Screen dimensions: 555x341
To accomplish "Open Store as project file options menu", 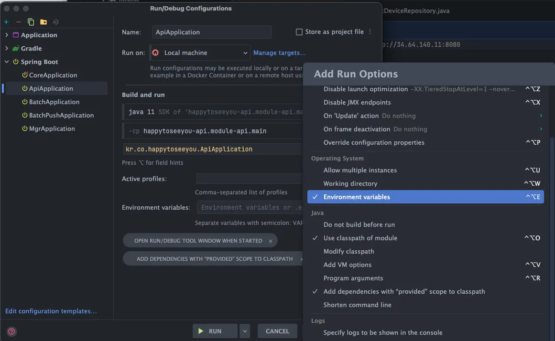I will (x=370, y=32).
